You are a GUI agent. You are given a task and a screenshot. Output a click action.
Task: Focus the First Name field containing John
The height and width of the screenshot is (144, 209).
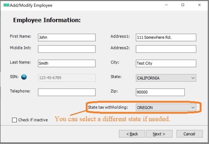pos(67,37)
